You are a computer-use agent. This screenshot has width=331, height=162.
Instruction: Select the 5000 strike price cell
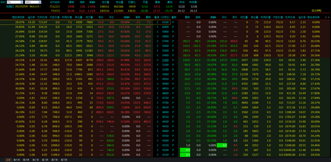165,74
